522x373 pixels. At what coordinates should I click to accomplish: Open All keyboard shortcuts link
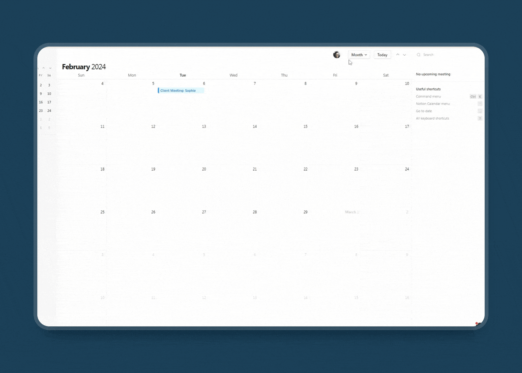432,118
